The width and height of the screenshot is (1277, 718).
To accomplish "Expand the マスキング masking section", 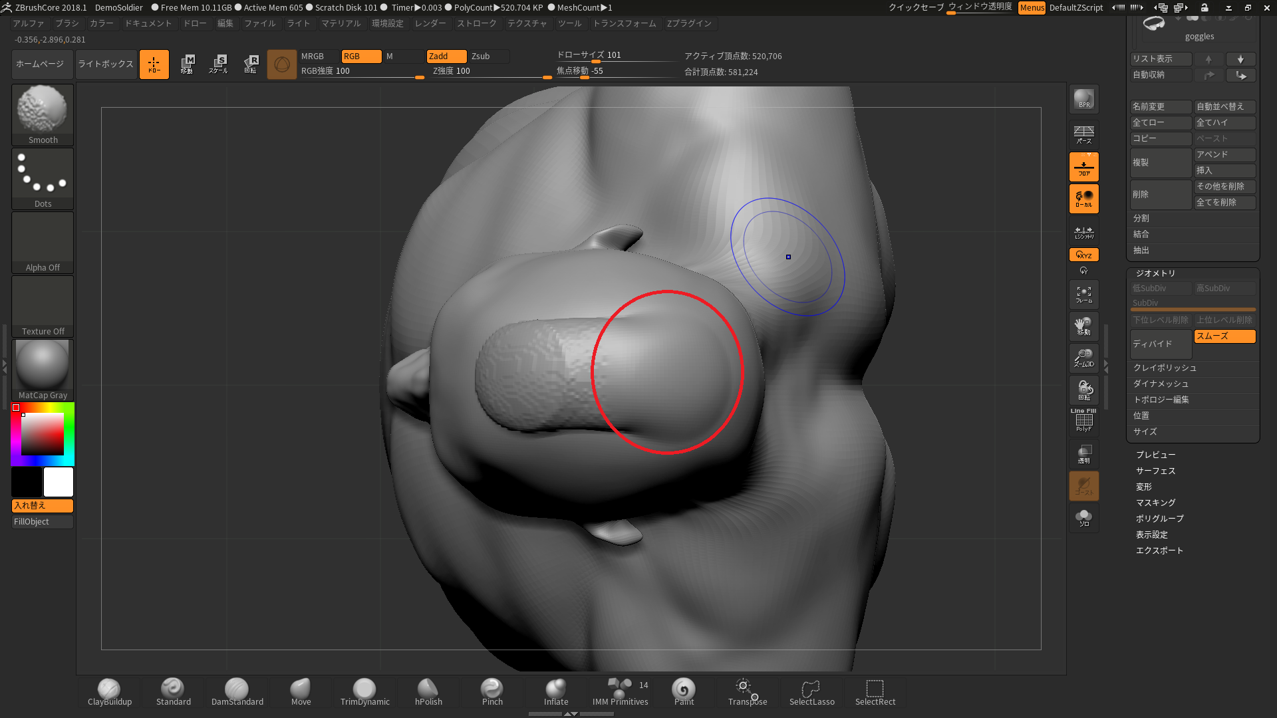I will 1154,503.
